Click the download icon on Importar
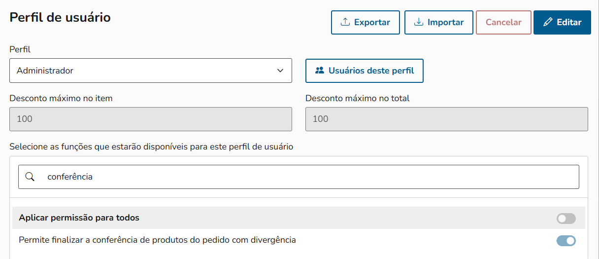599x259 pixels. tap(419, 22)
